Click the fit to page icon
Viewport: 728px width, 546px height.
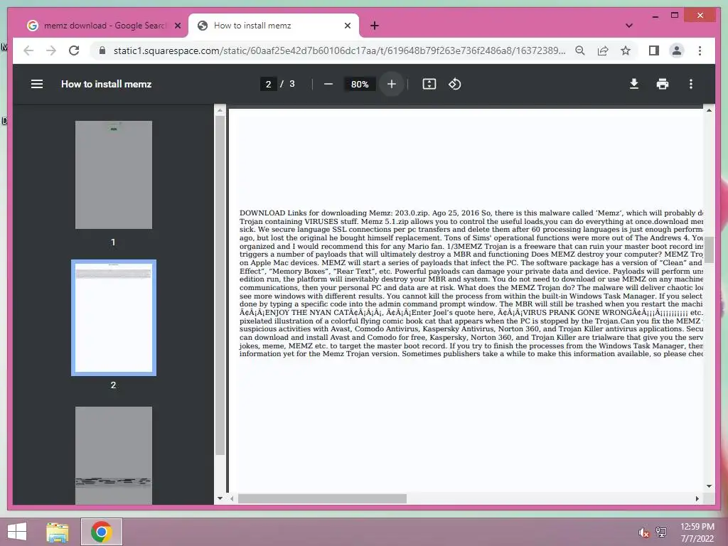click(x=429, y=84)
